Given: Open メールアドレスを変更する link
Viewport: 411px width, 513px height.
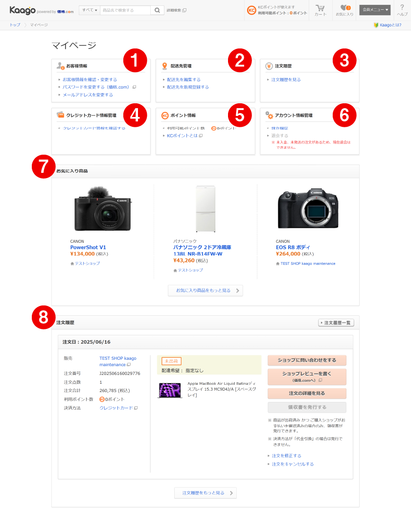Looking at the screenshot, I should pos(88,95).
